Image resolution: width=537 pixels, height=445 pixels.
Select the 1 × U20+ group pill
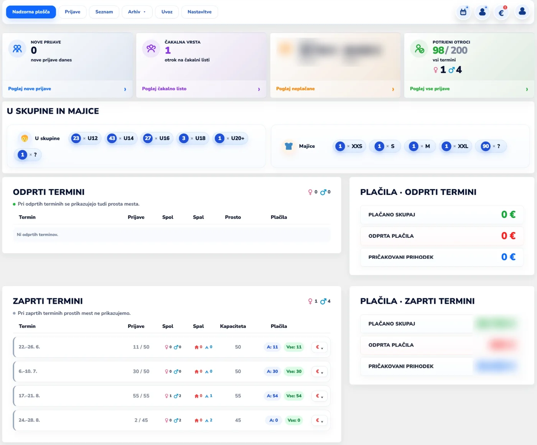230,138
